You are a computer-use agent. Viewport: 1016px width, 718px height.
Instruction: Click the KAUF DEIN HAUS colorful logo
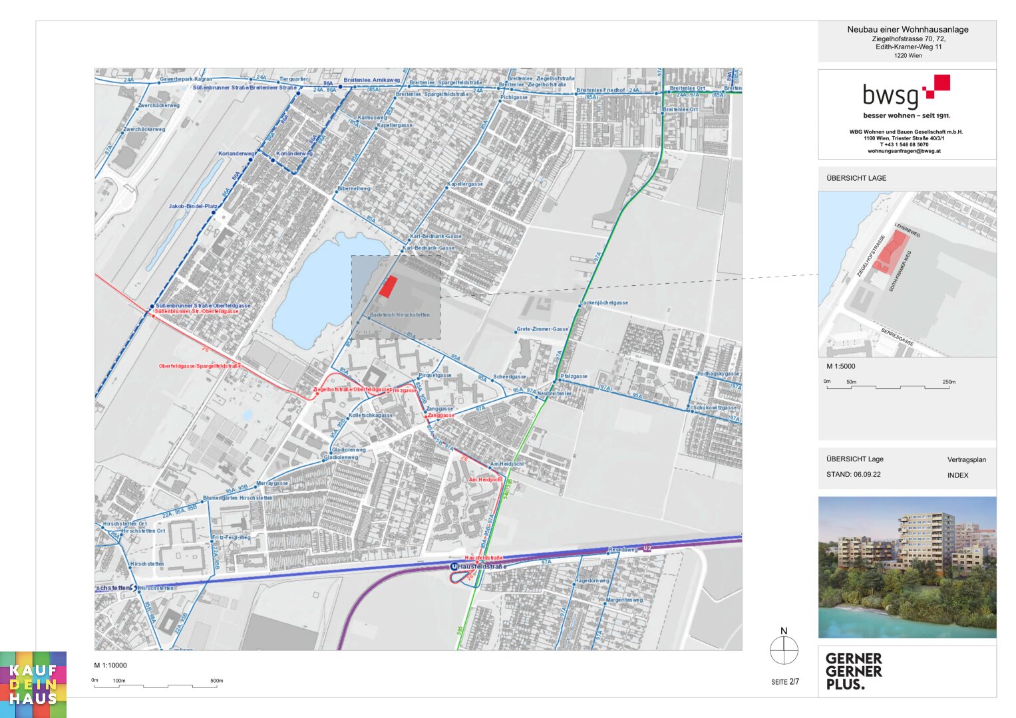33,684
